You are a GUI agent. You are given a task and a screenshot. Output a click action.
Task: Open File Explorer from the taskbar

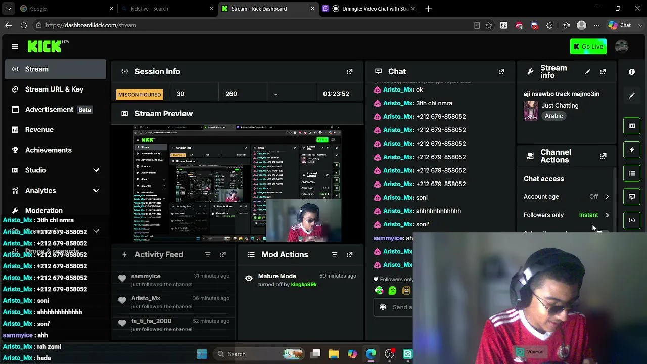pyautogui.click(x=334, y=354)
